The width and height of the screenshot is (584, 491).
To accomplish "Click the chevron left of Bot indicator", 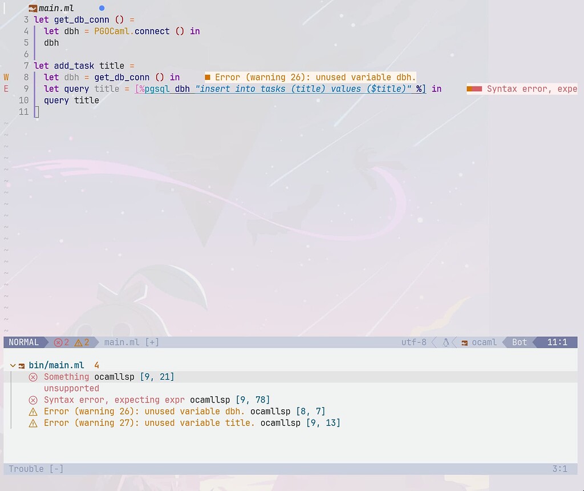I will click(x=504, y=342).
